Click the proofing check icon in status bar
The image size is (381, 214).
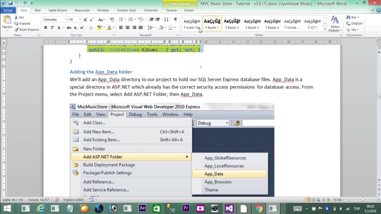(56, 200)
